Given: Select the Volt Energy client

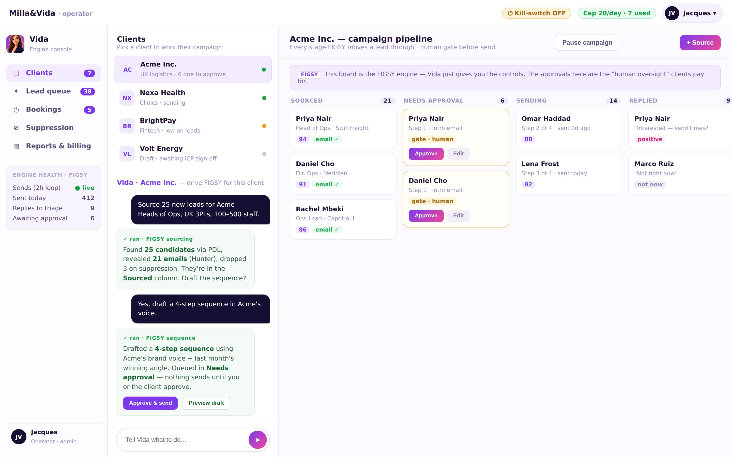Looking at the screenshot, I should click(193, 154).
